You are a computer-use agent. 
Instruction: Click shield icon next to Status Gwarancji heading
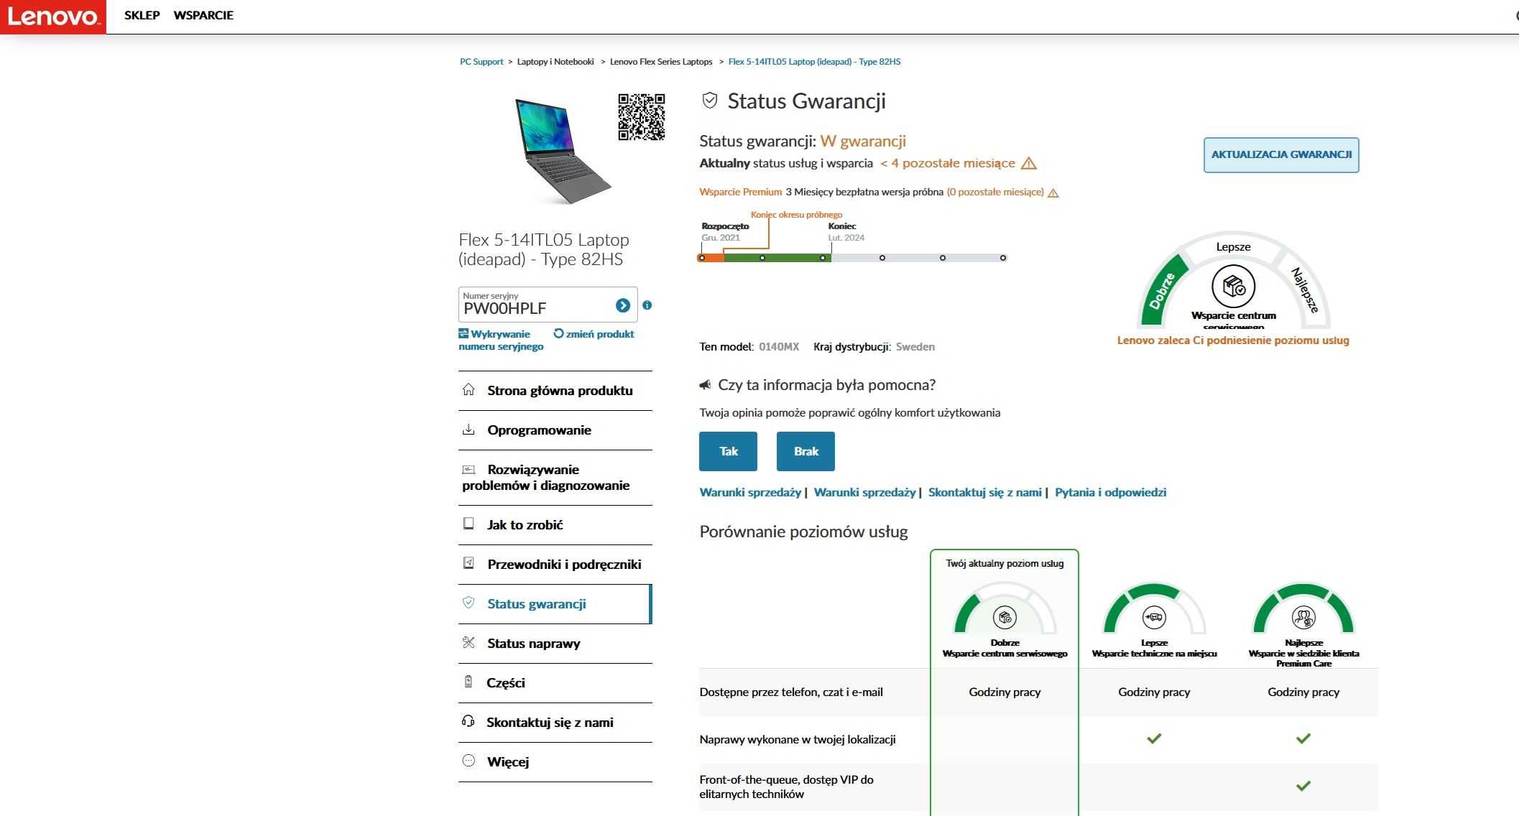[x=710, y=101]
